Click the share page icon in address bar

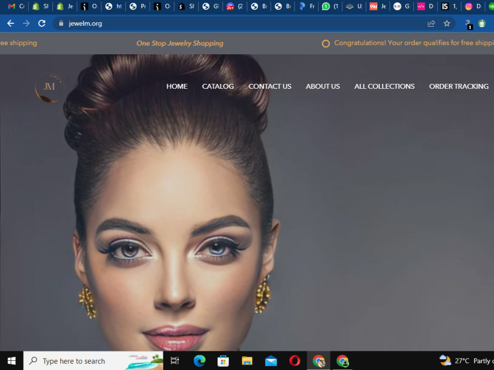click(431, 23)
